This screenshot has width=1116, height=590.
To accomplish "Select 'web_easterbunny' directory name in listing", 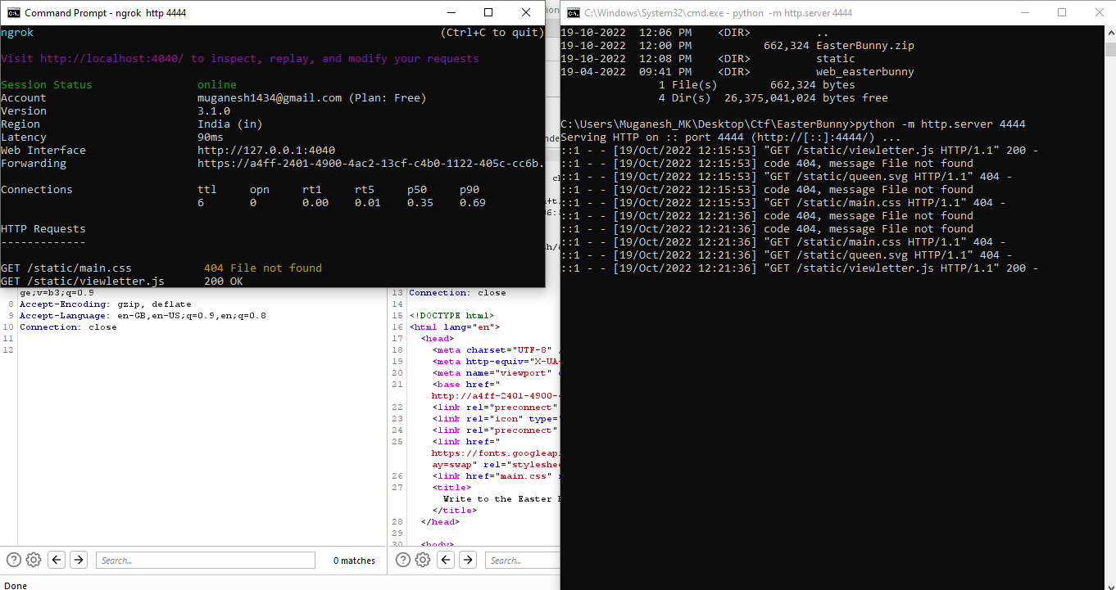I will pos(865,72).
